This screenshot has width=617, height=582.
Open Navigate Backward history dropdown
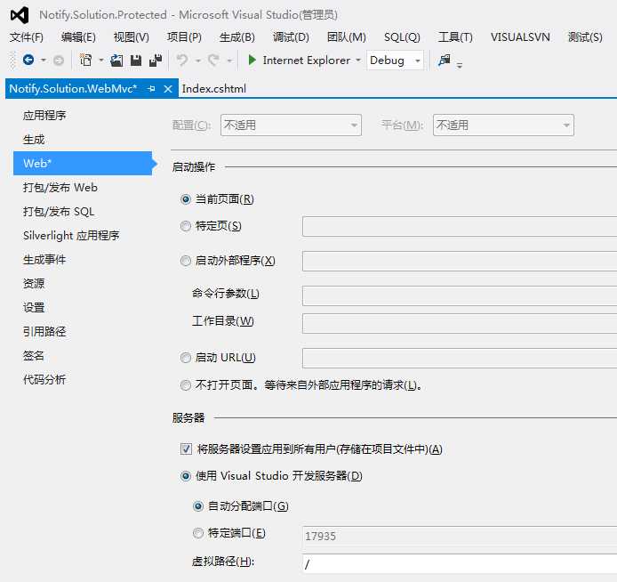tap(44, 61)
